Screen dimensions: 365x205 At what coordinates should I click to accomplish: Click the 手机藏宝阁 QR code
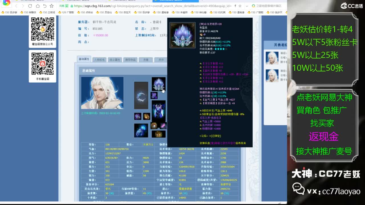pyautogui.click(x=42, y=64)
